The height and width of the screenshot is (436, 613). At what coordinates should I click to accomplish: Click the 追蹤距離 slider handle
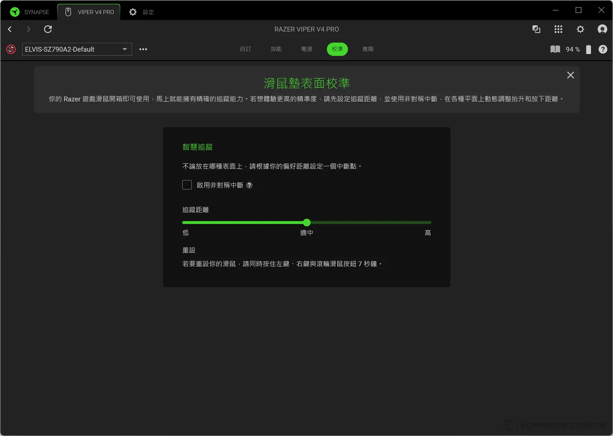point(306,222)
